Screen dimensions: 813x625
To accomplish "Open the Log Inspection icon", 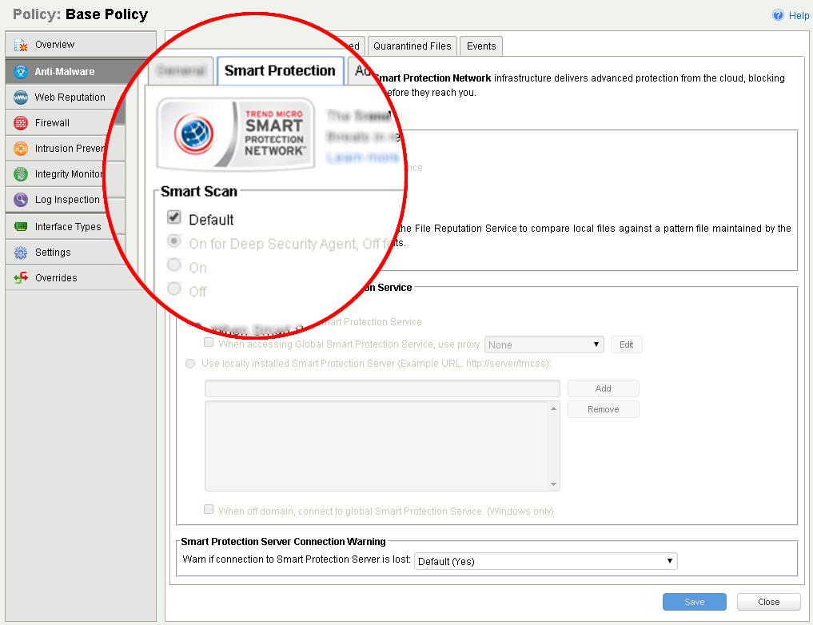I will 21,200.
